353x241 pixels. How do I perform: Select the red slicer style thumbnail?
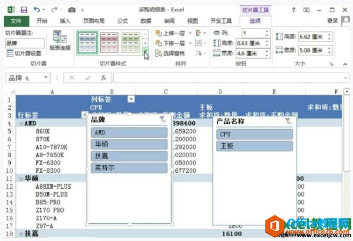[109, 42]
